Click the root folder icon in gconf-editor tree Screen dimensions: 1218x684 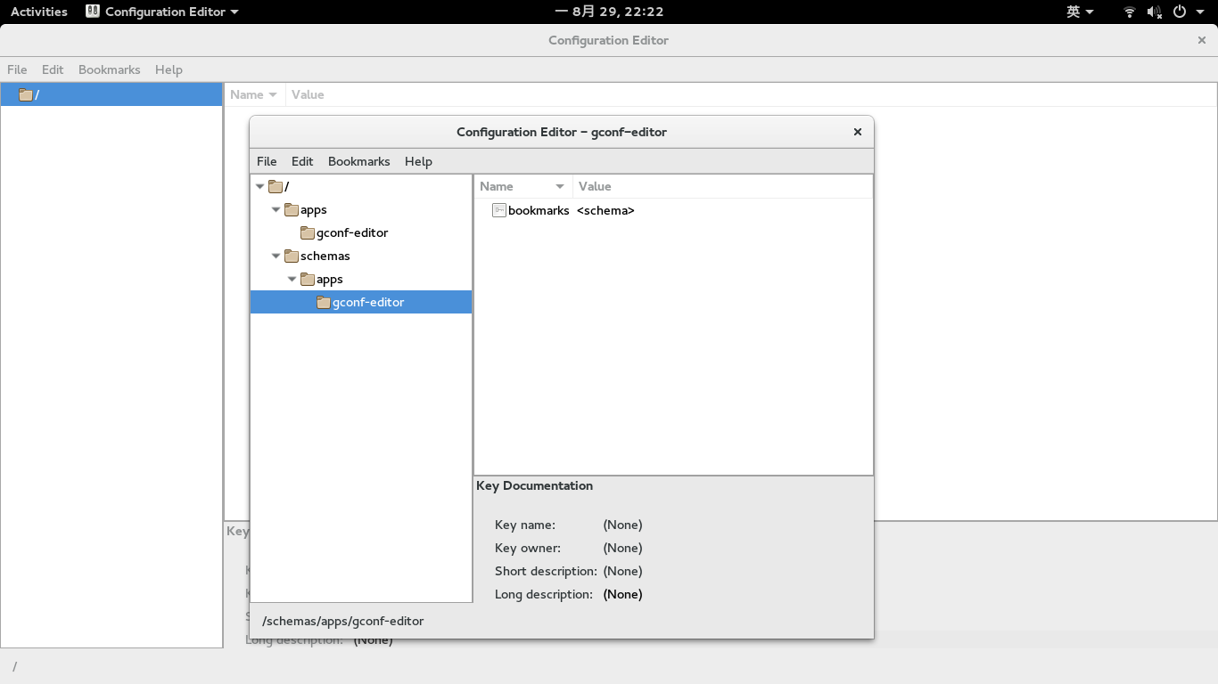coord(276,186)
